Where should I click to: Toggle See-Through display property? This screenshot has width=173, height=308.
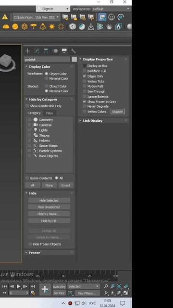[x=85, y=91]
